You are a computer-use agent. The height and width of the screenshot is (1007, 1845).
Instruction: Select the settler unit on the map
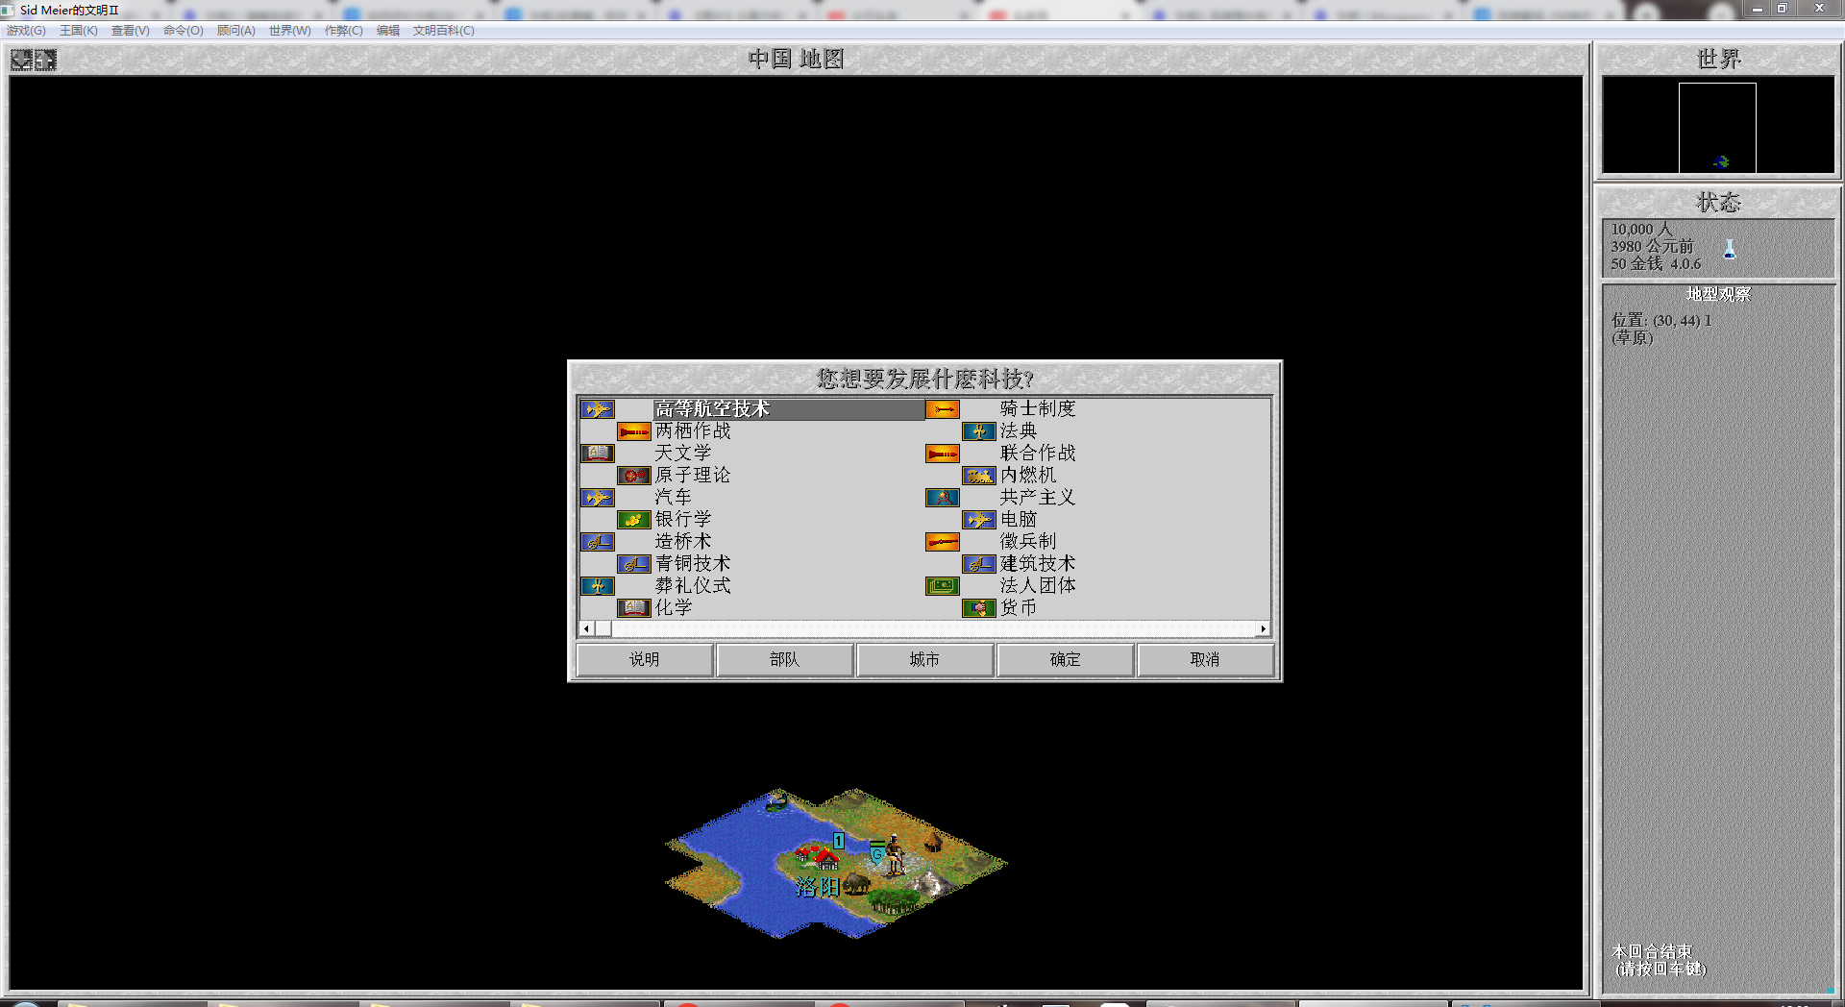click(x=895, y=854)
